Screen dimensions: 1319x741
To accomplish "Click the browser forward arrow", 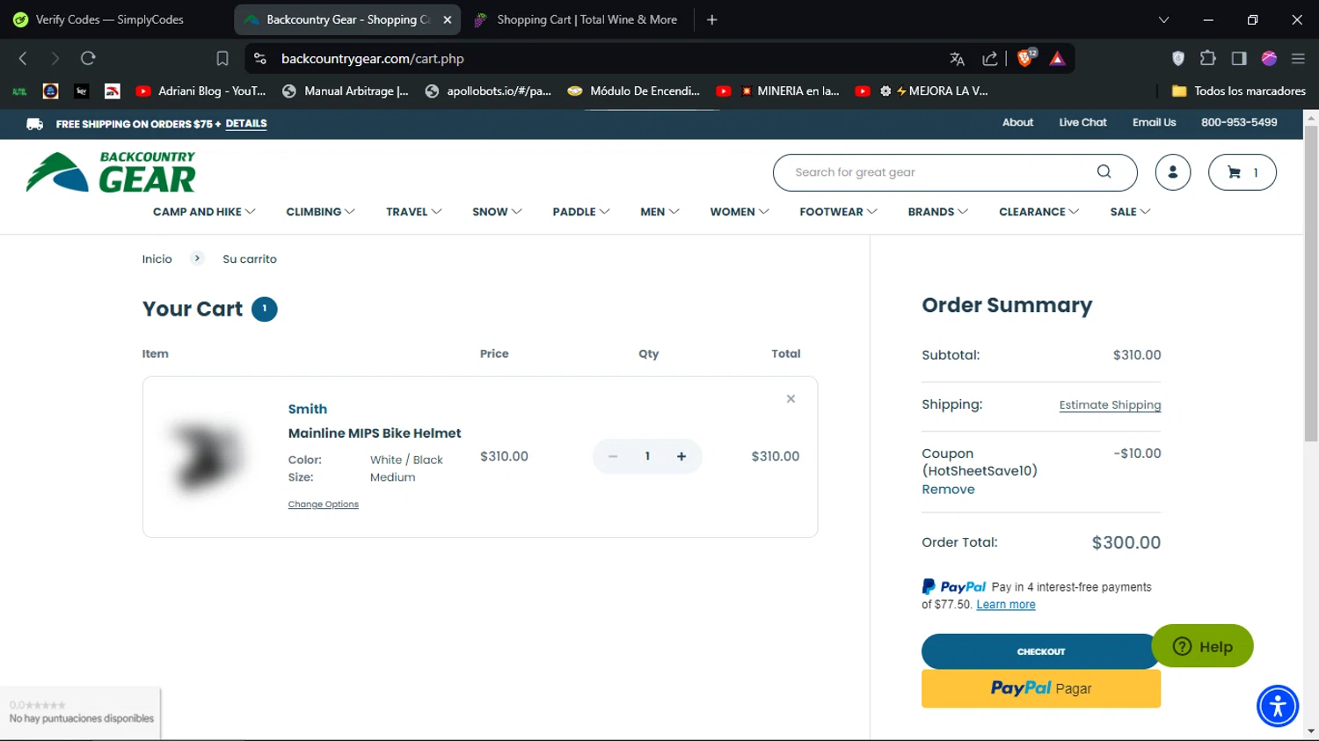I will point(55,59).
